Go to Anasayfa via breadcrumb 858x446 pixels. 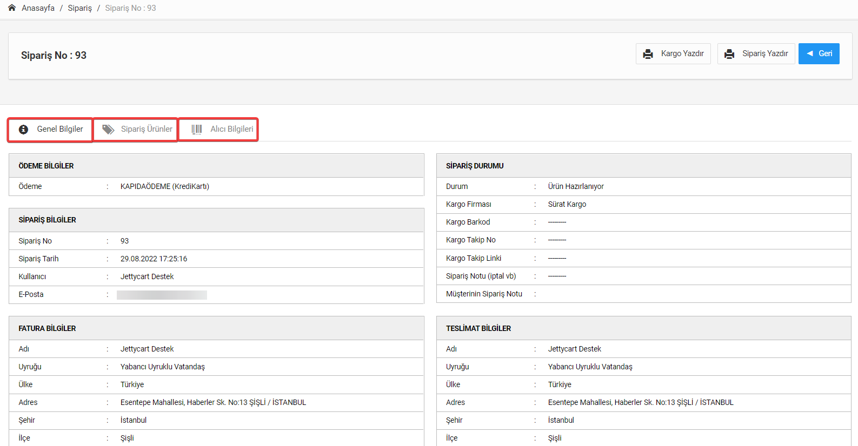point(38,8)
